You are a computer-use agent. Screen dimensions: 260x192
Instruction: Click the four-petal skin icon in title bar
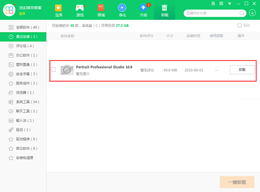222,4
